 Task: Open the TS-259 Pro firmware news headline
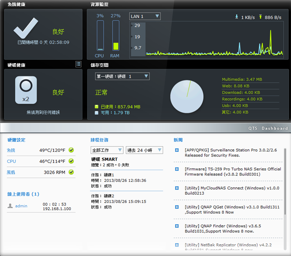pyautogui.click(x=233, y=171)
